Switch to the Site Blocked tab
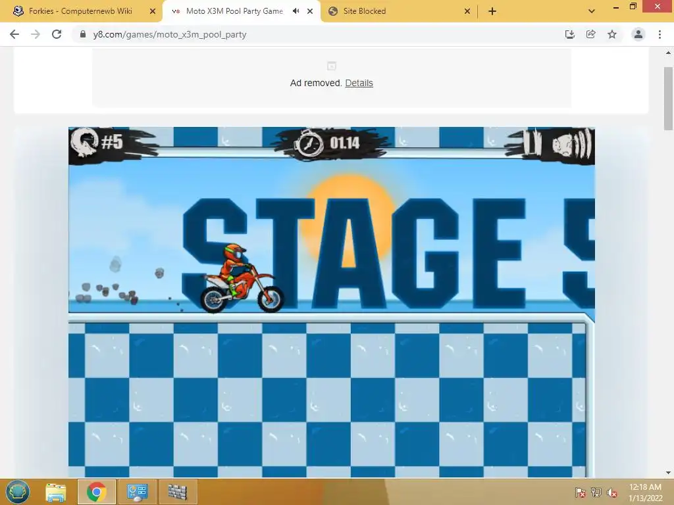Screen dimensions: 674x505 364,11
